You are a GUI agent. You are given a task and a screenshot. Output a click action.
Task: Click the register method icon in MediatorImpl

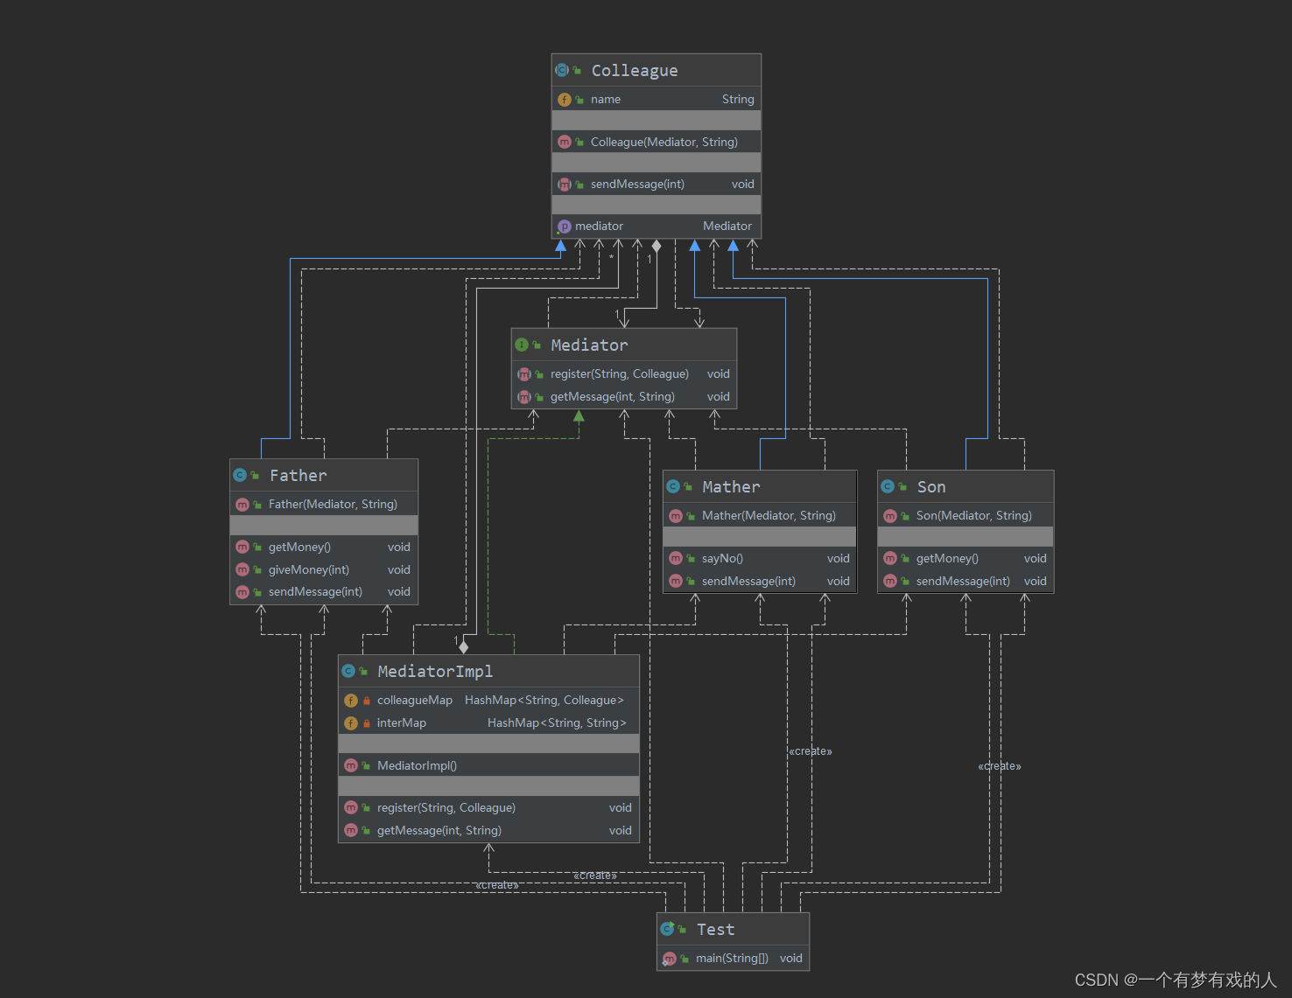tap(351, 807)
